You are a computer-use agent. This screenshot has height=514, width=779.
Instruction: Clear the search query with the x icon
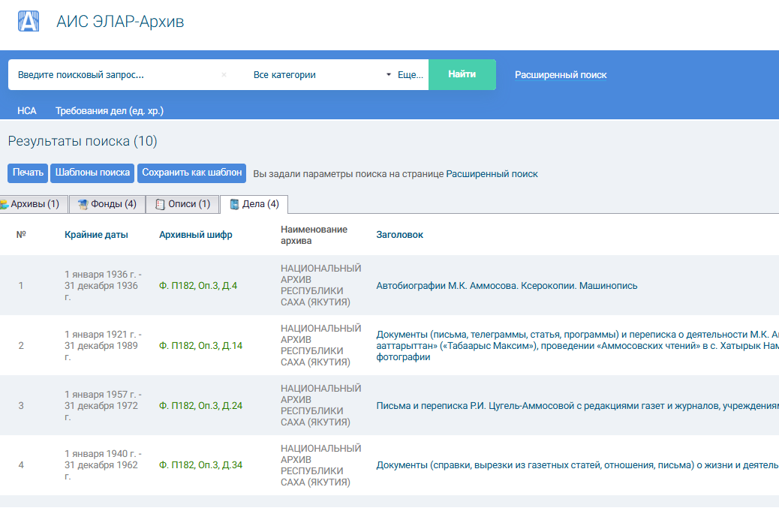(224, 75)
